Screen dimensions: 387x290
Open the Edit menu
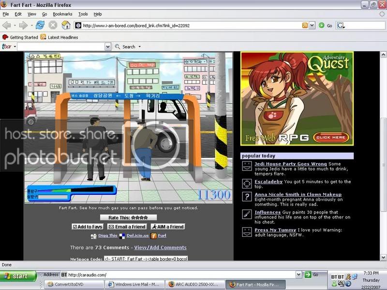pos(18,14)
